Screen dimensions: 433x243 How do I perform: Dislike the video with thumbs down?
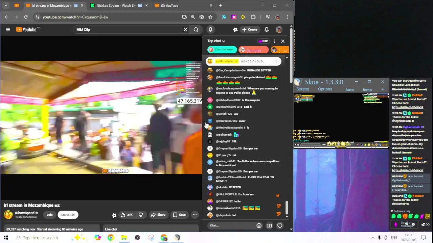(x=141, y=215)
